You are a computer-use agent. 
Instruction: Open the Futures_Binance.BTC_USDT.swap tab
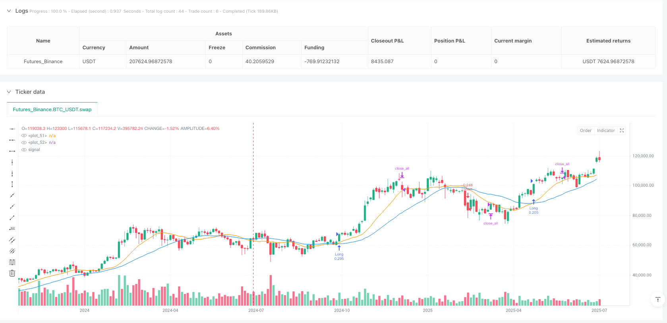pos(52,110)
